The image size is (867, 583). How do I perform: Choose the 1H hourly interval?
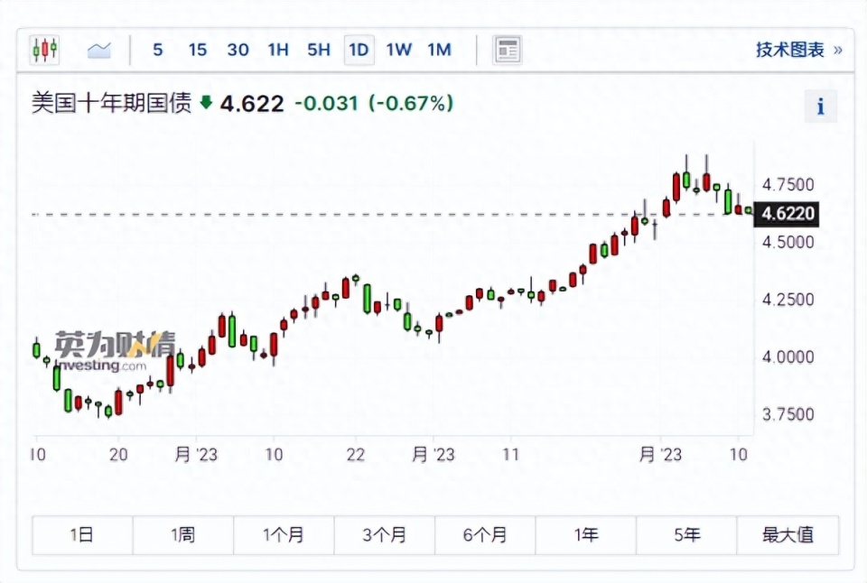click(x=278, y=50)
